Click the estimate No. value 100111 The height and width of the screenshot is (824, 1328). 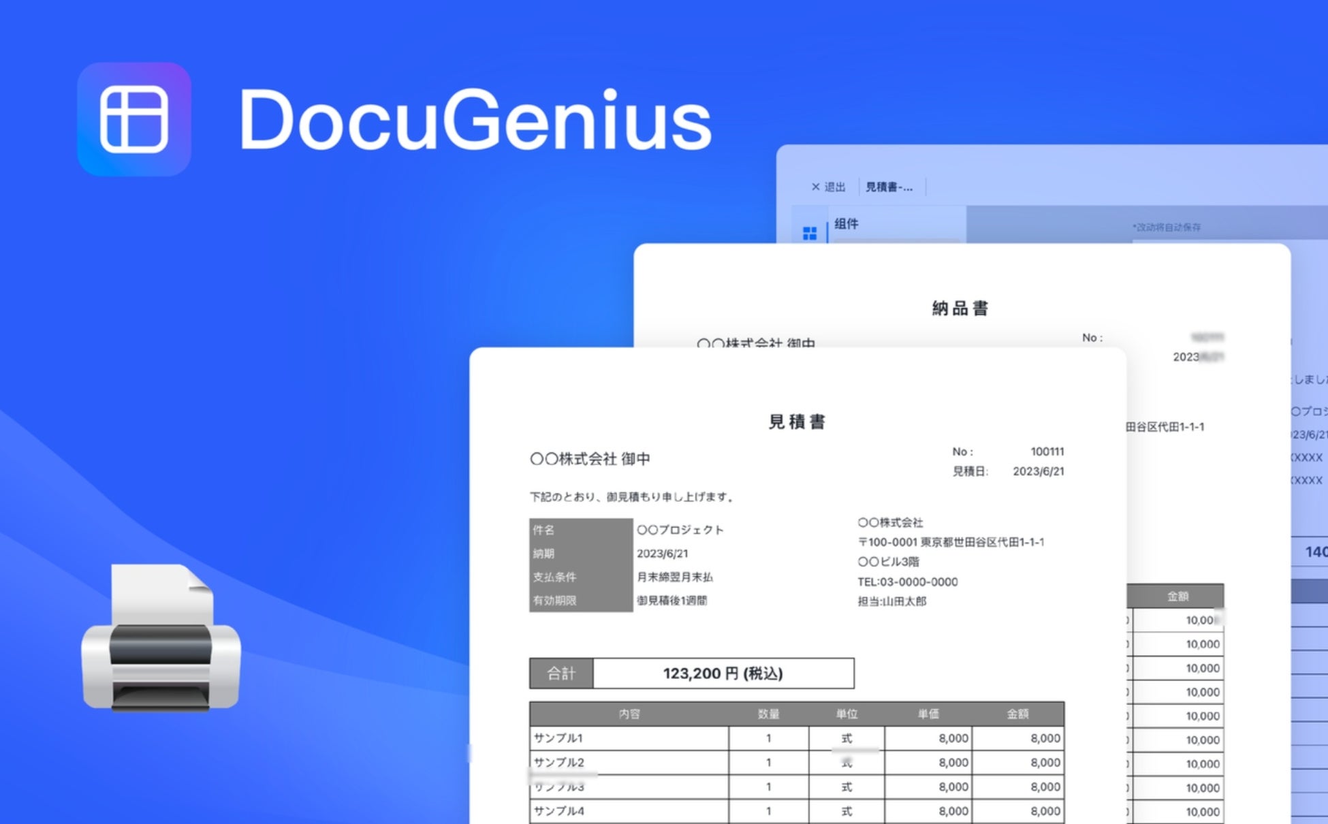coord(1047,451)
